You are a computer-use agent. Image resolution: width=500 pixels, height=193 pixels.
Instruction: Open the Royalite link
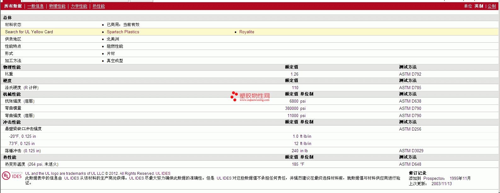247,32
